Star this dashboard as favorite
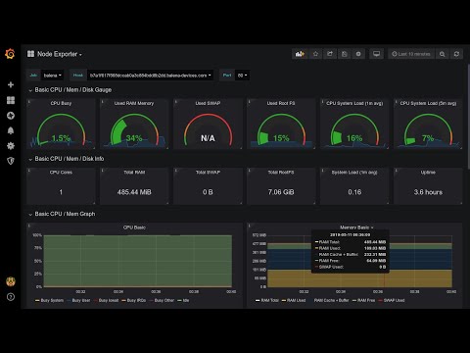The width and height of the screenshot is (470, 353). tap(315, 54)
